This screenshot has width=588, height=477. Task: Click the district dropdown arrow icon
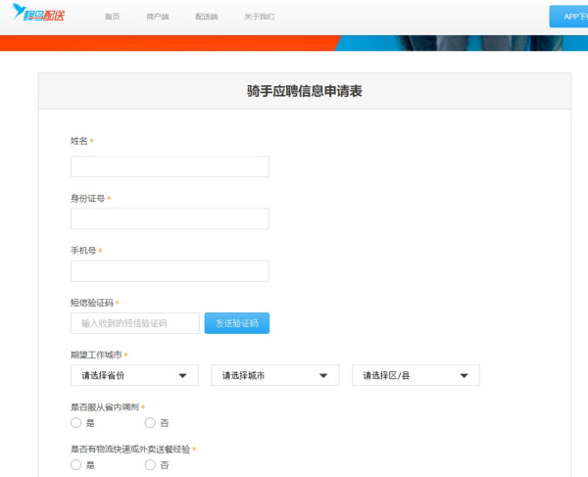(464, 375)
